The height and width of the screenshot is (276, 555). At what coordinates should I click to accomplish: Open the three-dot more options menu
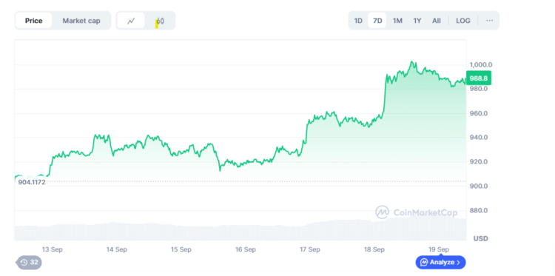tap(490, 21)
